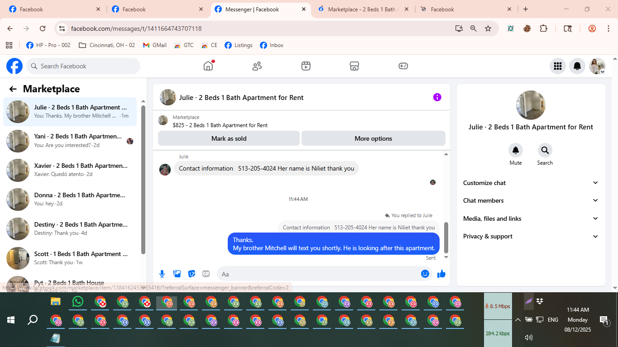Open Julie's avatar beside her message

tap(165, 169)
